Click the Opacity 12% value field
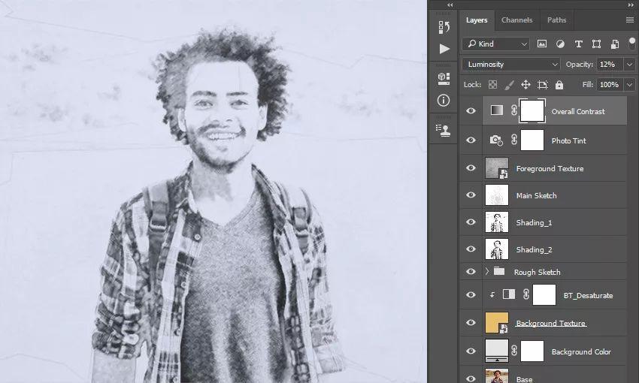Viewport: 639px width, 383px height. [610, 65]
